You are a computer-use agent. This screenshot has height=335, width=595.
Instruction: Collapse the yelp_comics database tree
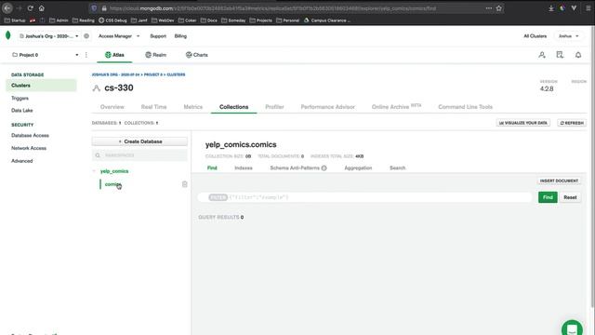[94, 171]
